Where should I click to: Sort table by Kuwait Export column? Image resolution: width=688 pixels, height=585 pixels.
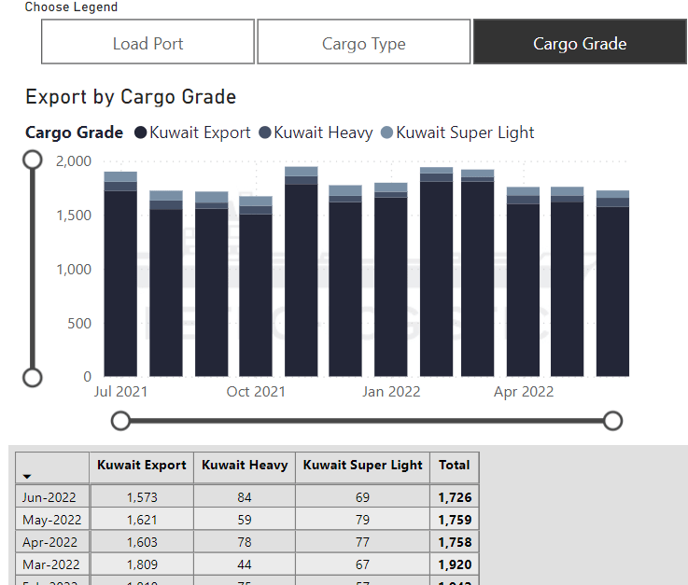coord(141,465)
